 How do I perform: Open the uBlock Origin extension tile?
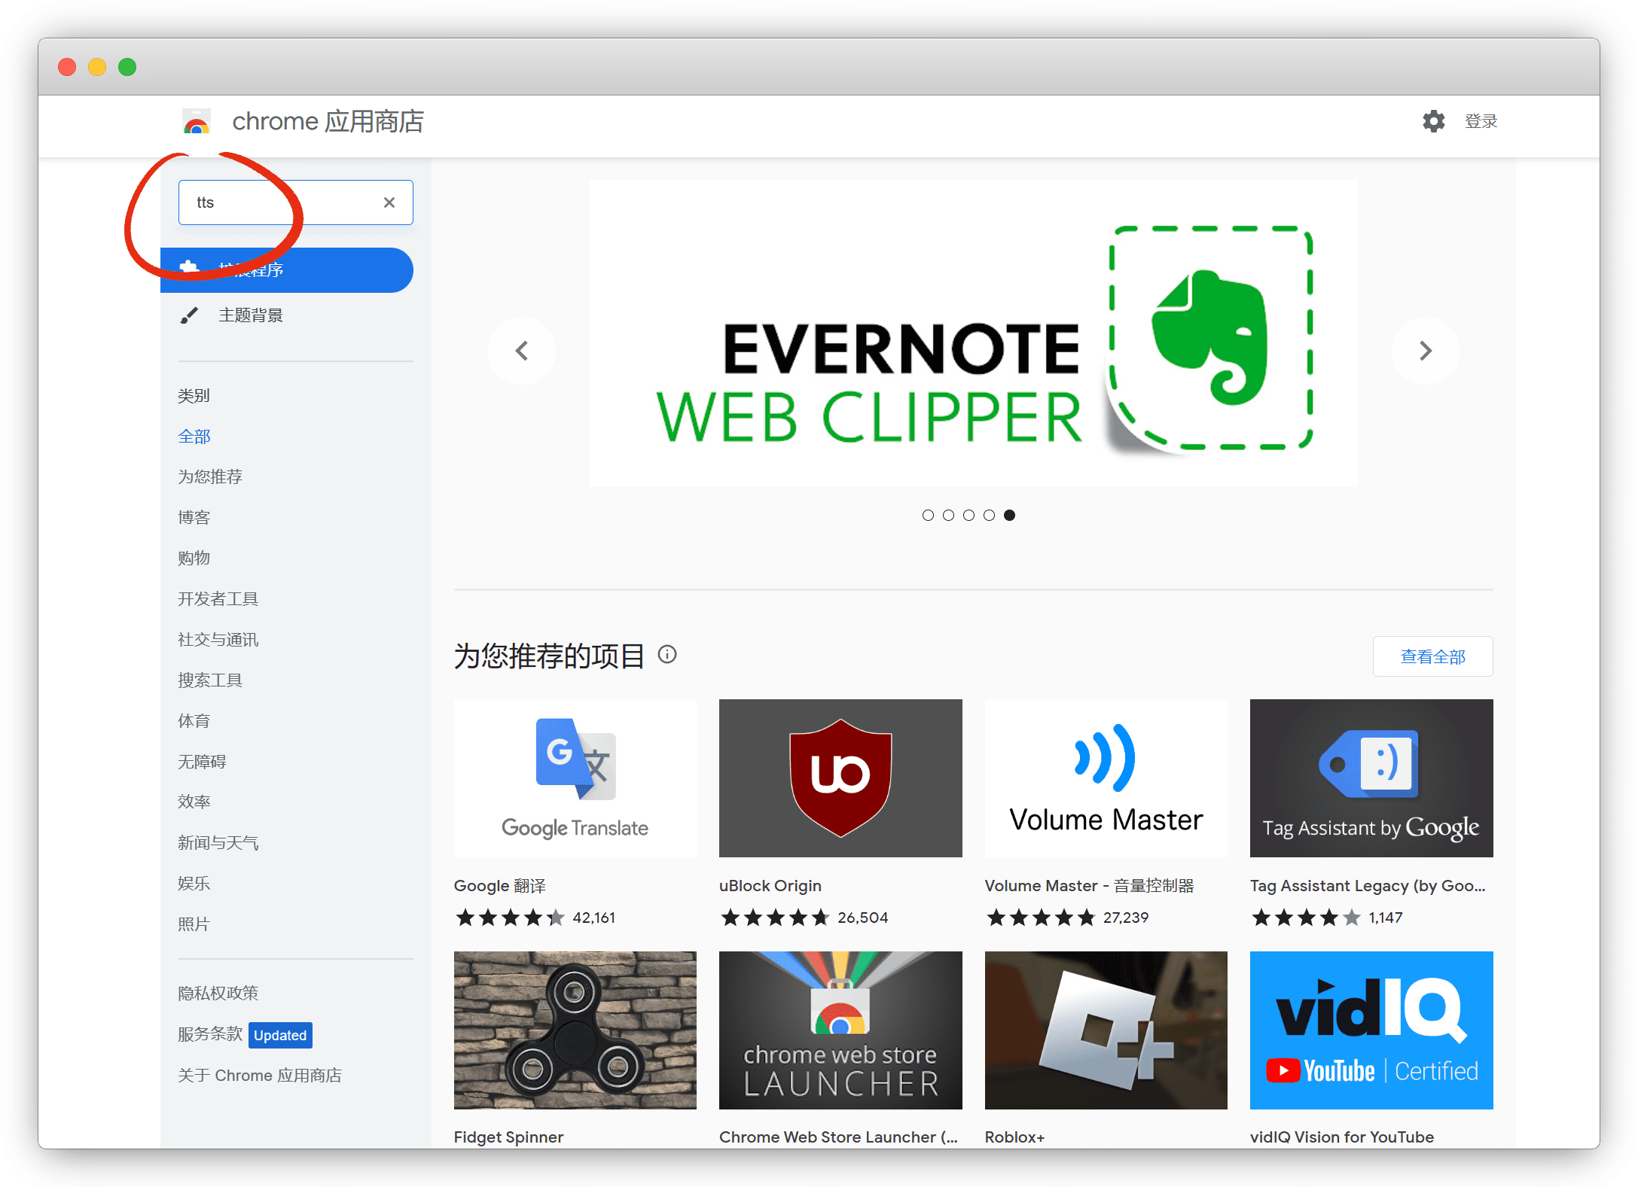point(840,778)
